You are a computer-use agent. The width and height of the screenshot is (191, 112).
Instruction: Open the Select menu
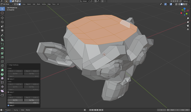29,4
